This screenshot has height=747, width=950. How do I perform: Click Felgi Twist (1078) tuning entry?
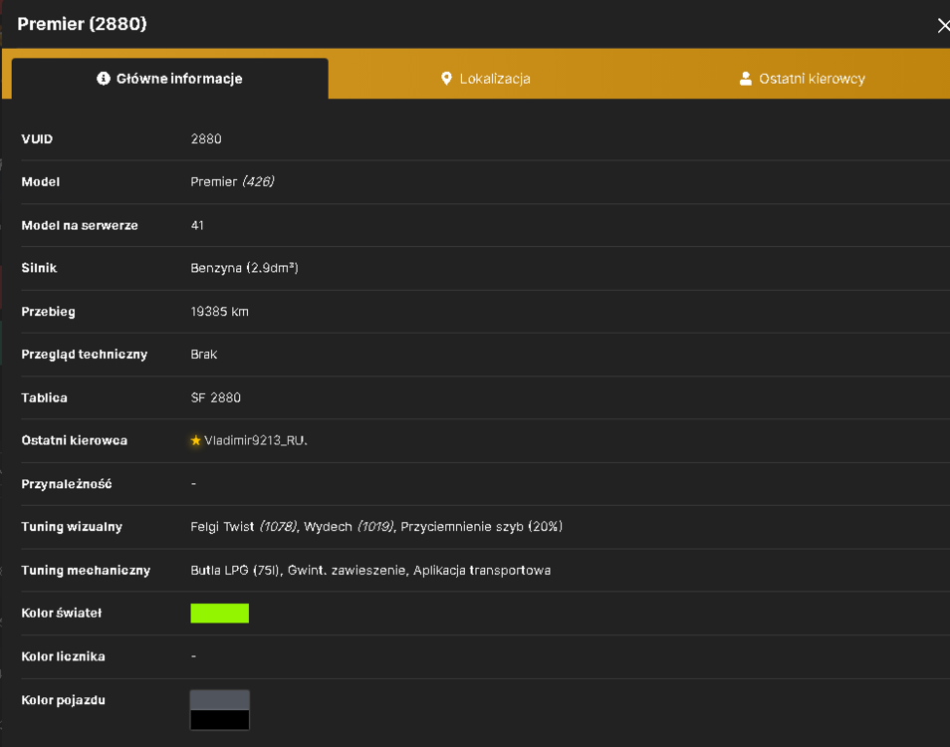pos(244,527)
